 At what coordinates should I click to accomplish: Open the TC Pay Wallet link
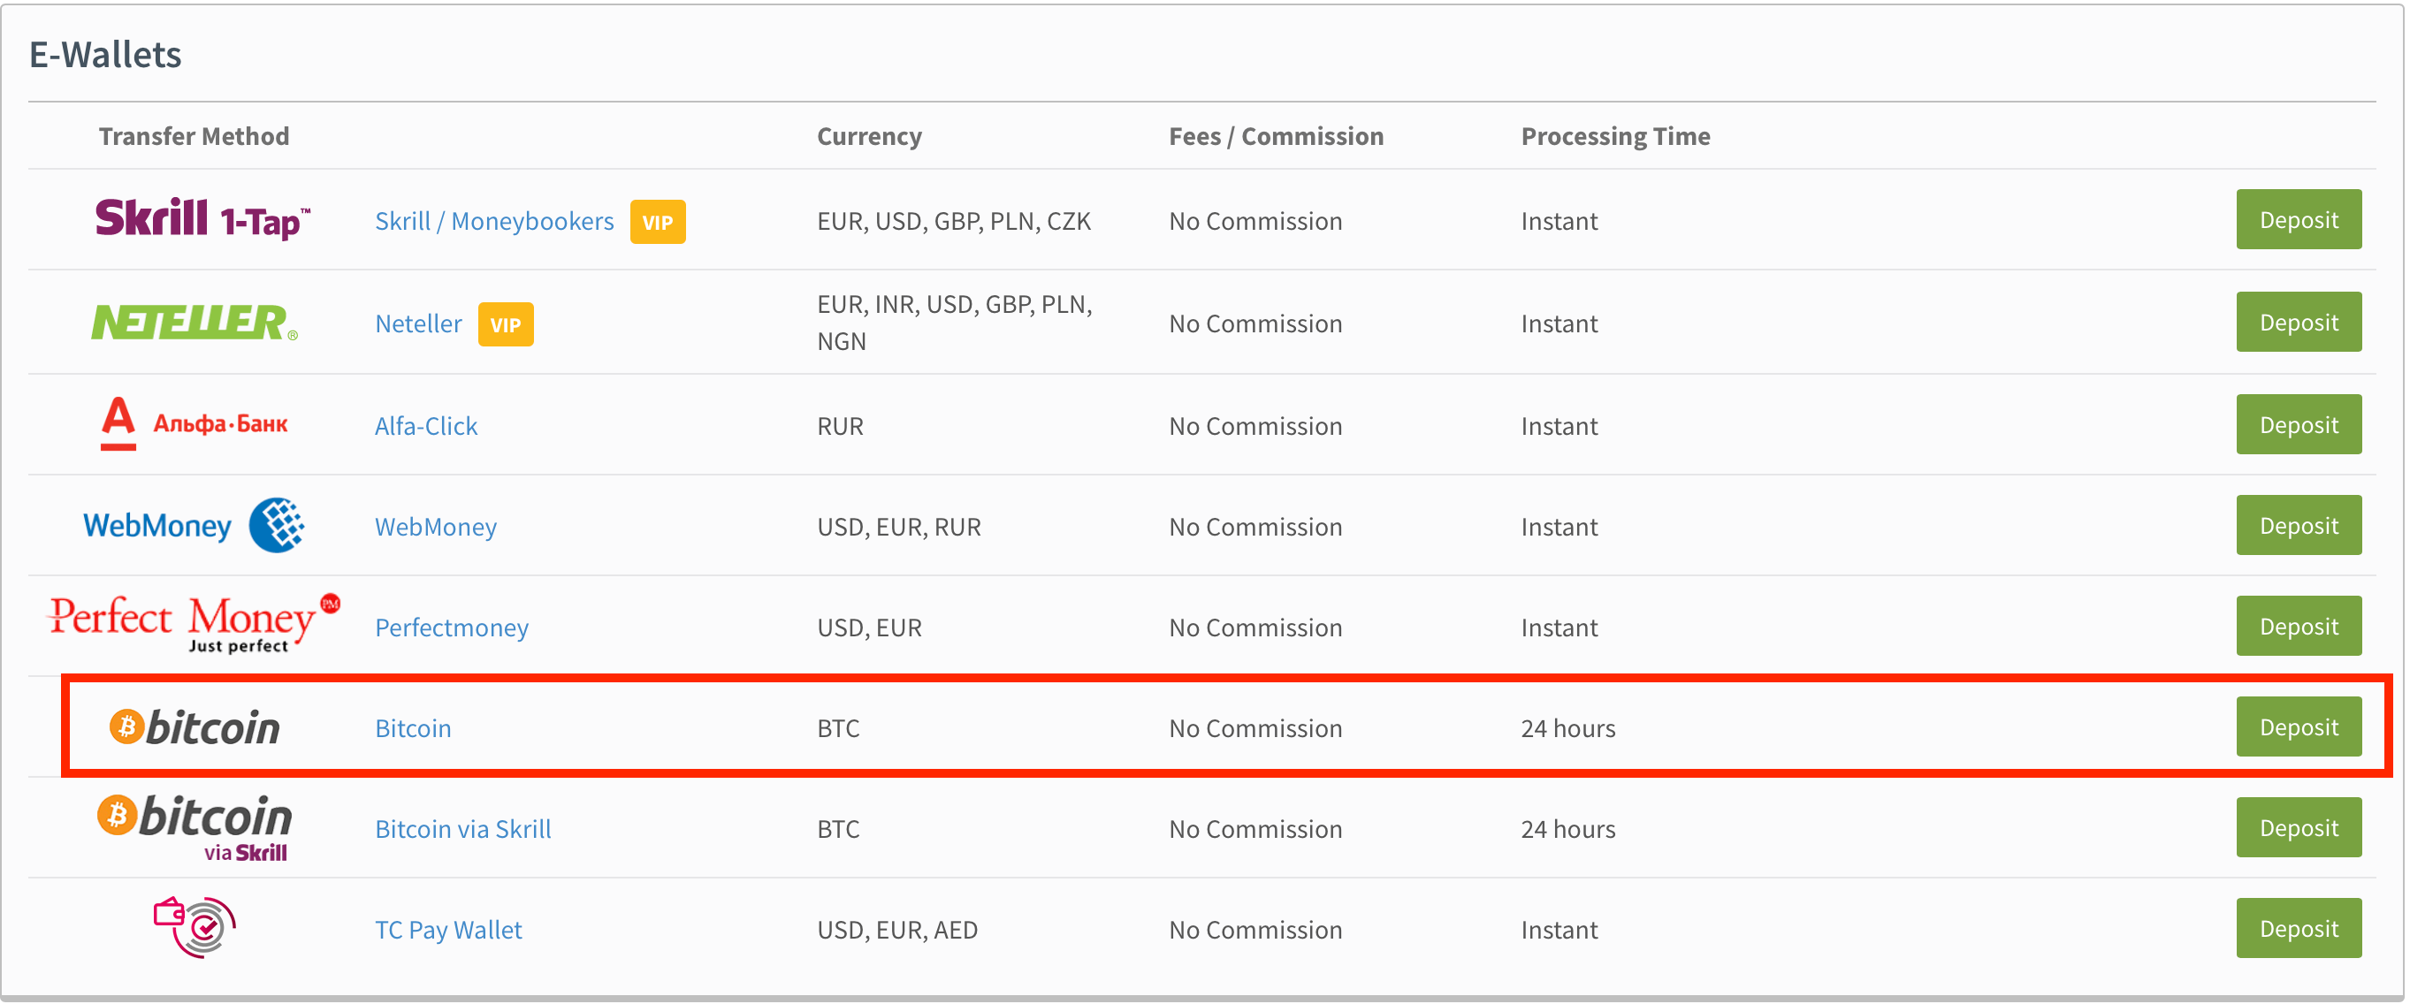[448, 930]
